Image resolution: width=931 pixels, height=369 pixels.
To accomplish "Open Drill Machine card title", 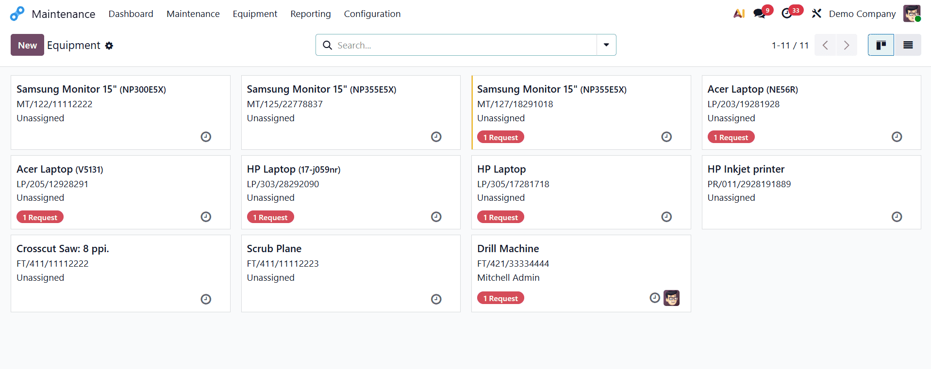I will pos(508,249).
